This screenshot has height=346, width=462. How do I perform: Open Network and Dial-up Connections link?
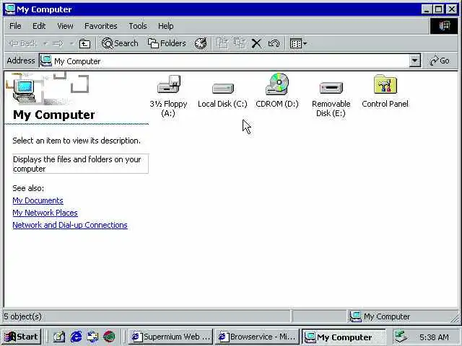tap(70, 225)
